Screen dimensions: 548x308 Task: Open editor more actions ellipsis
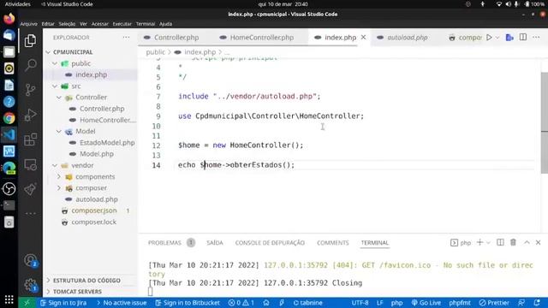536,38
